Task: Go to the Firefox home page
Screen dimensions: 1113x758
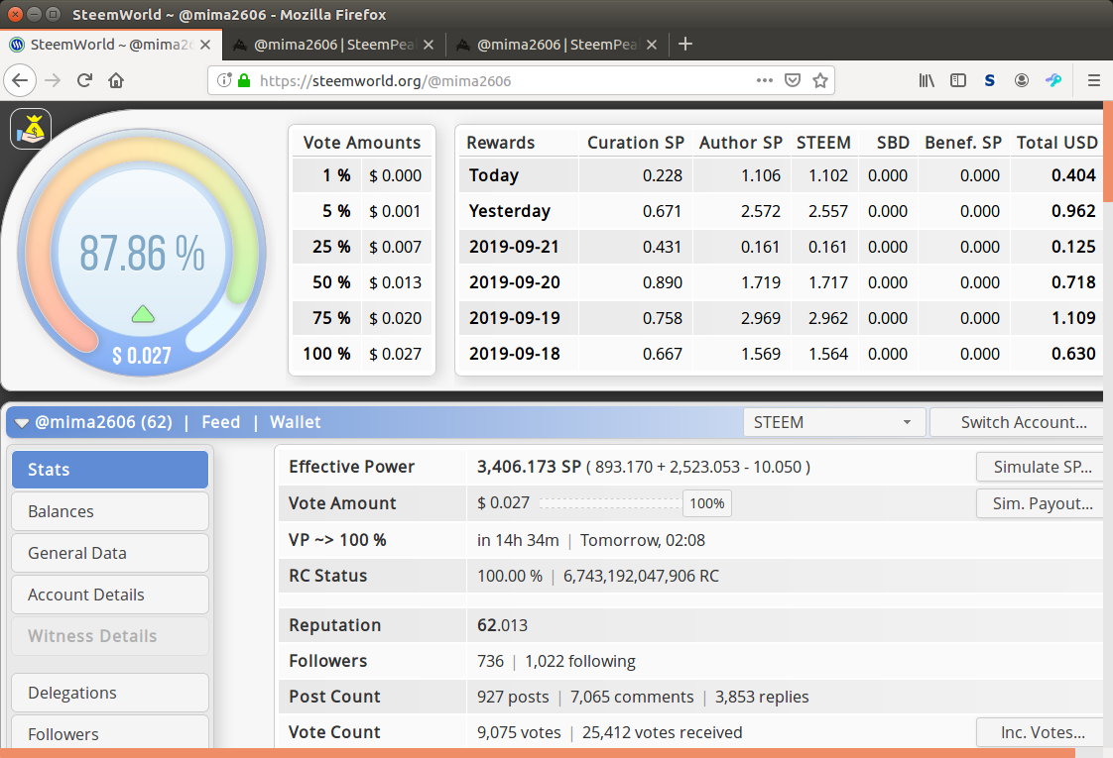Action: 116,80
